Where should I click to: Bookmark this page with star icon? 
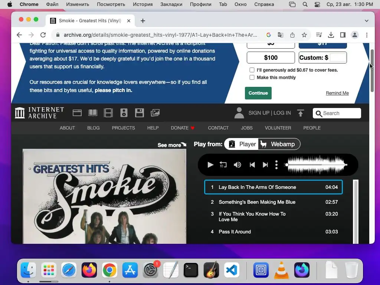click(x=304, y=35)
